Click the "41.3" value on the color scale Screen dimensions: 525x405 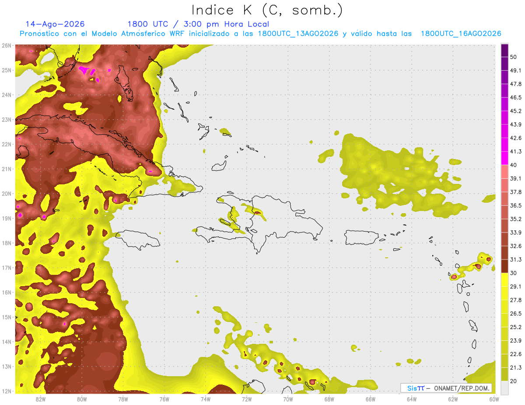(x=516, y=152)
